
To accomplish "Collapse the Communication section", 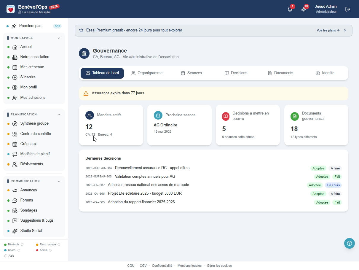I will click(59, 181).
